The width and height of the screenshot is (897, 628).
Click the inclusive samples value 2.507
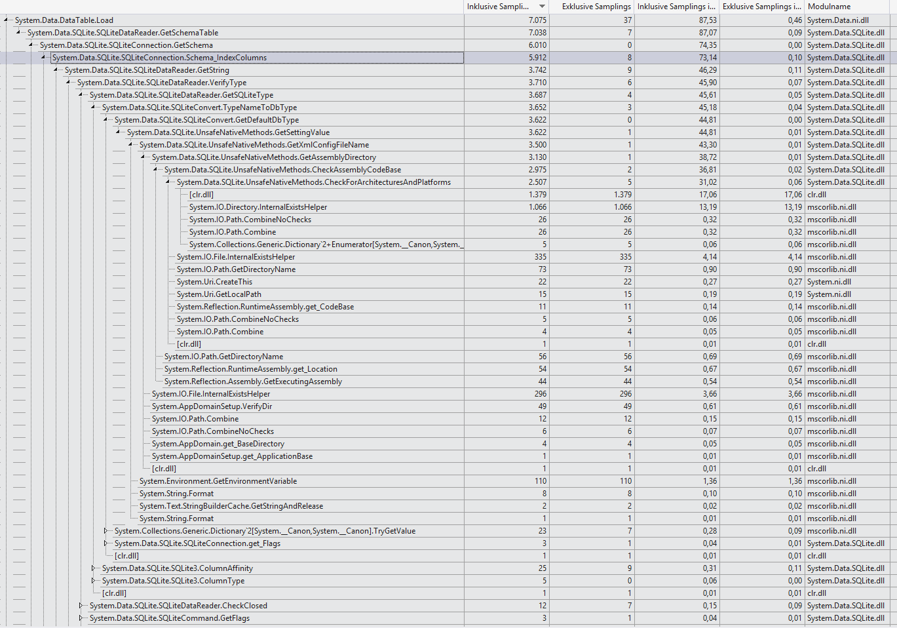click(x=537, y=182)
